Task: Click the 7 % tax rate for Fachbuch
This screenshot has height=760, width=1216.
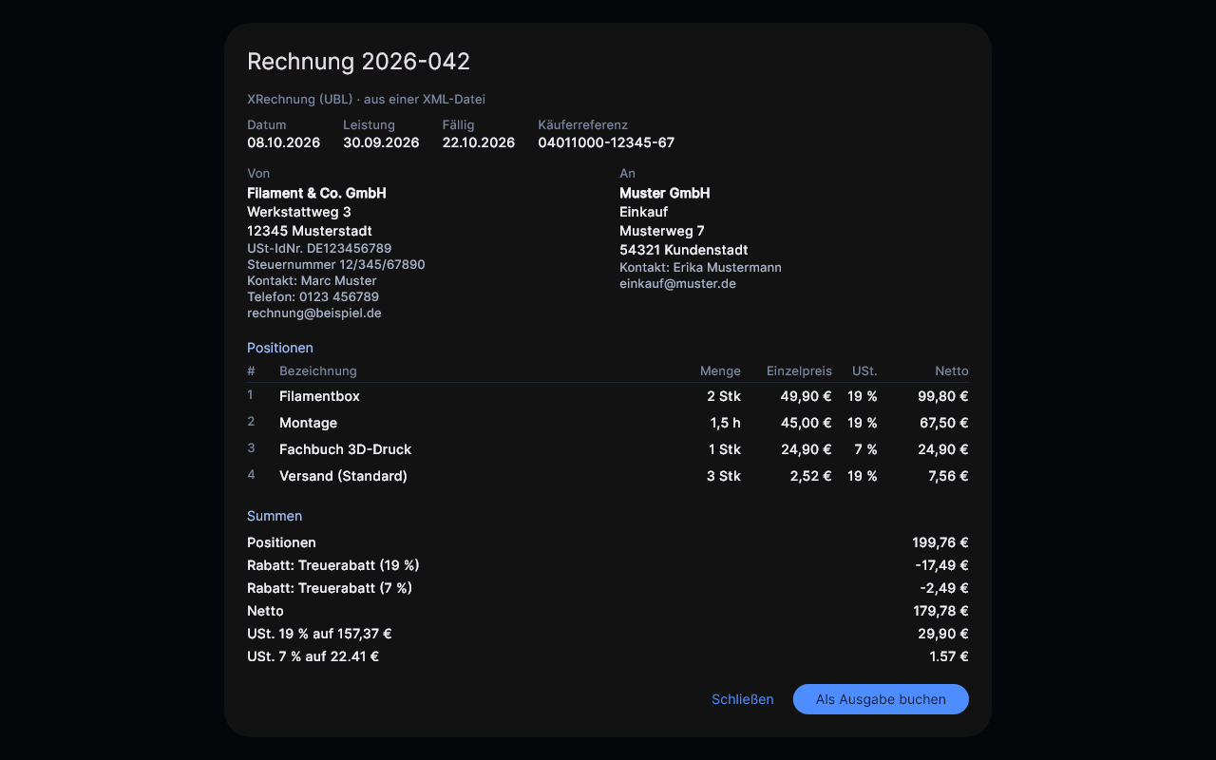Action: (866, 449)
